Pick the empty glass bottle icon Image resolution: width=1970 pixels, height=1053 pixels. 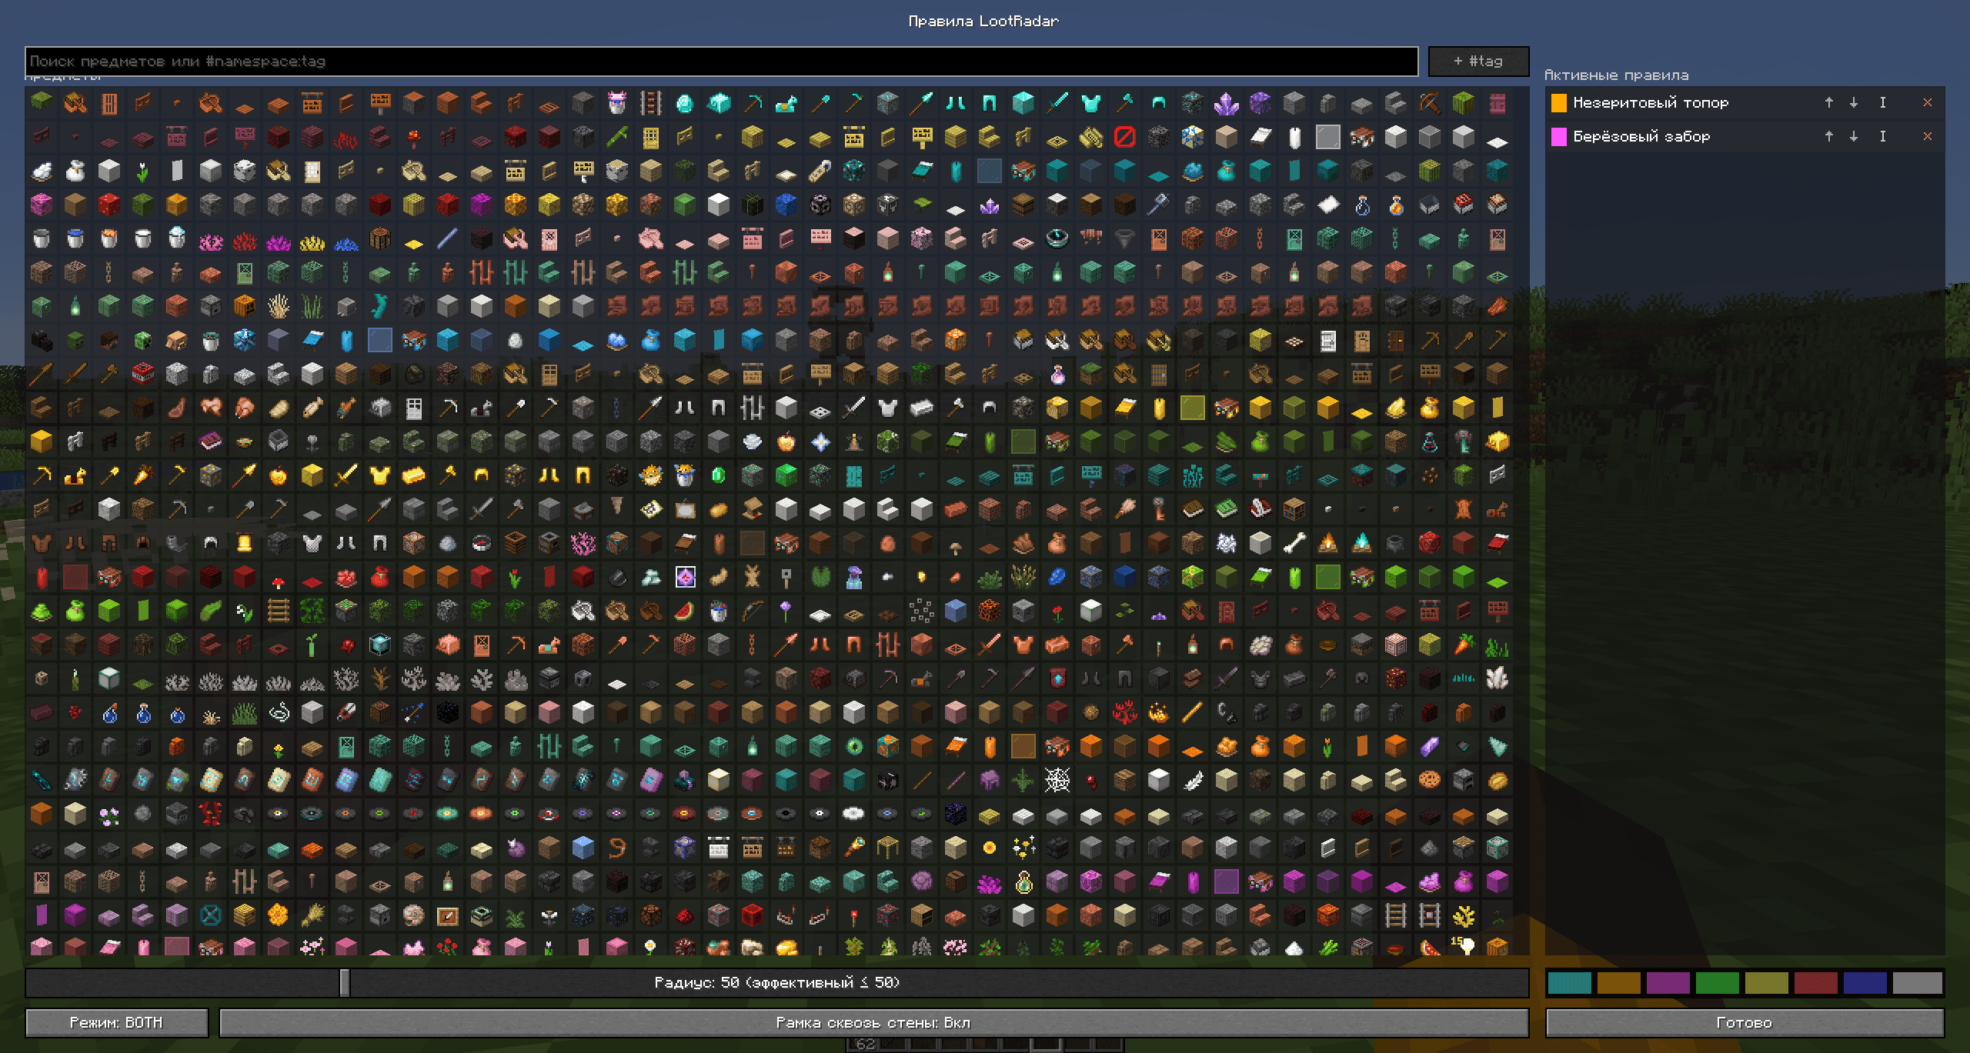(1361, 205)
